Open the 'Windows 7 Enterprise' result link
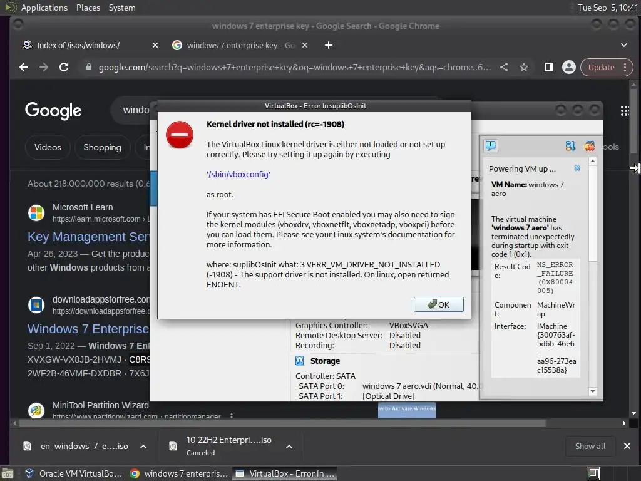Viewport: 641px width, 481px height. [x=88, y=329]
